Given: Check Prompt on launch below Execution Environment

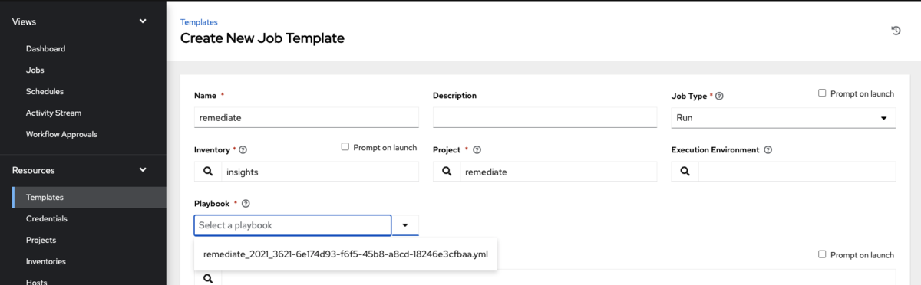Looking at the screenshot, I should coord(822,254).
